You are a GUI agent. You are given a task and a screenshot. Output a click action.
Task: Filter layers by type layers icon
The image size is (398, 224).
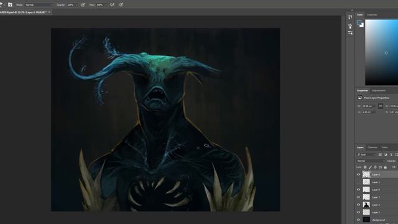pos(391,154)
